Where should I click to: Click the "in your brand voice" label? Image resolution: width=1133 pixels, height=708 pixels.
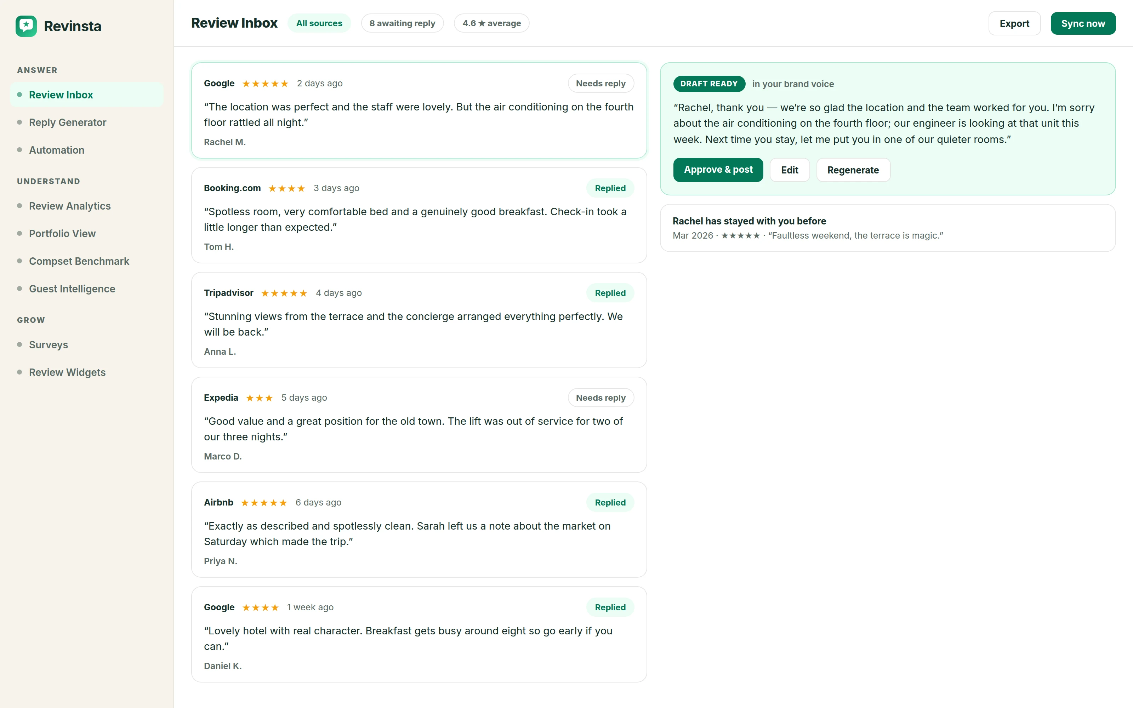click(793, 84)
